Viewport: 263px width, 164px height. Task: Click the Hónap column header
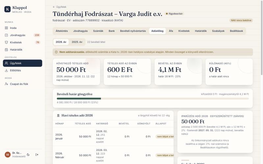point(60,124)
